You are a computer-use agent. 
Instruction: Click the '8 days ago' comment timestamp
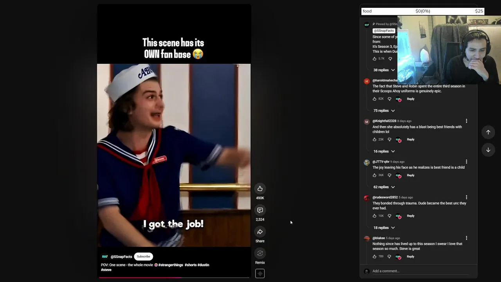point(404,121)
